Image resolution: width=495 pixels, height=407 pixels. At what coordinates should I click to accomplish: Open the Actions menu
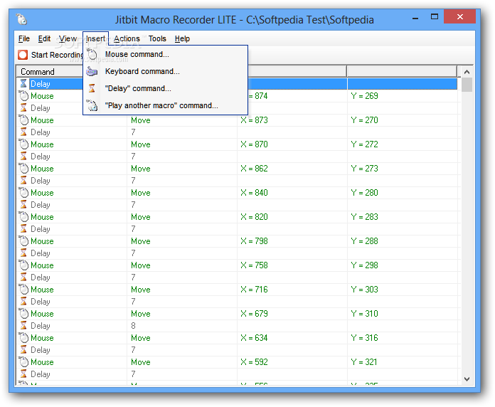point(127,38)
